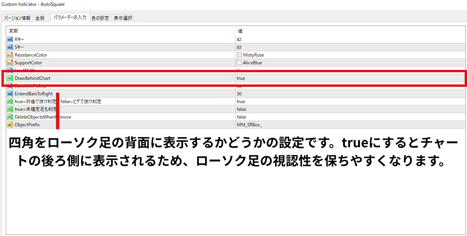Click the string icon beside ObjectPrefix

point(10,125)
